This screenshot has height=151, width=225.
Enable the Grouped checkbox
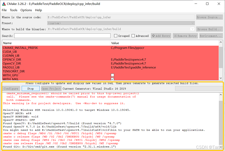point(116,36)
